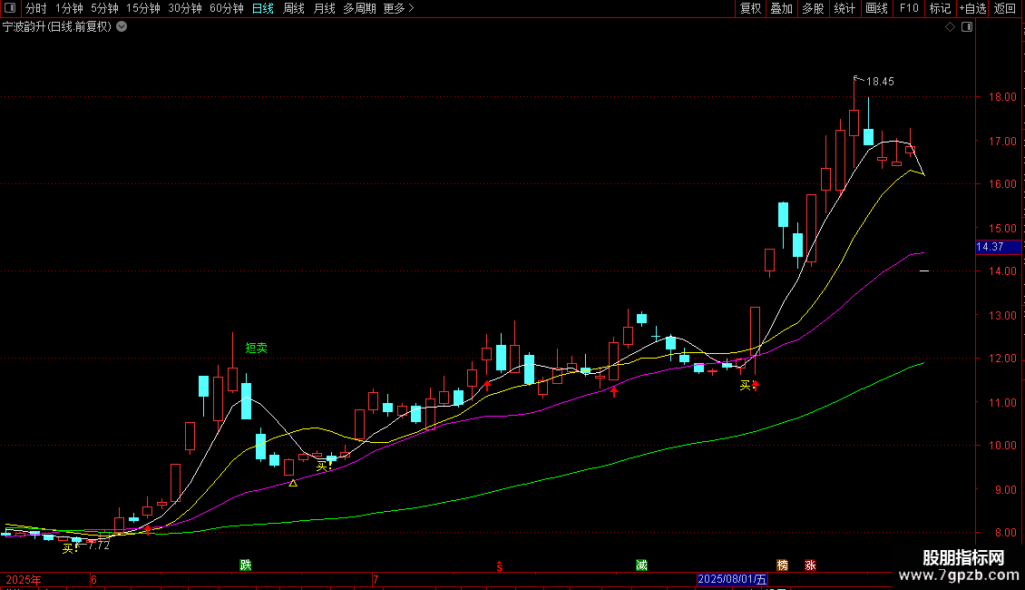Expand the 更多 periods menu
The width and height of the screenshot is (1025, 590).
tap(399, 8)
